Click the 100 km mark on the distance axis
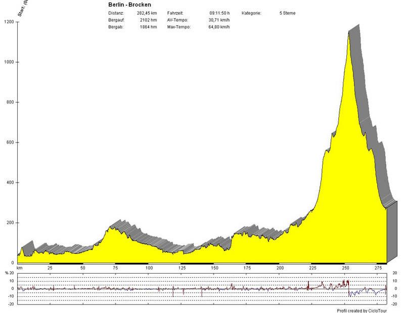 point(149,268)
